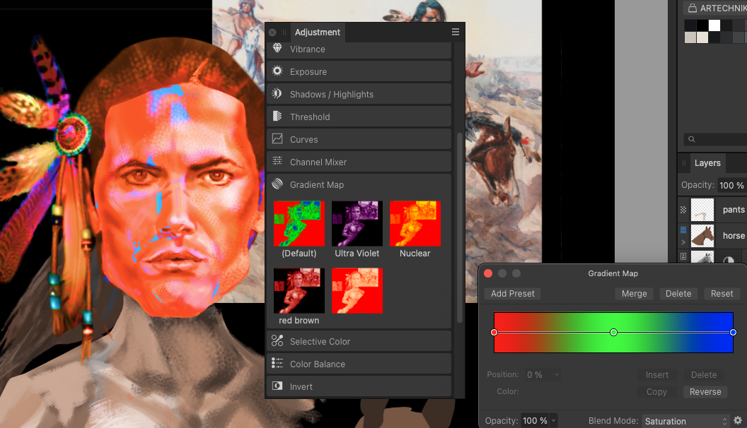
Task: Click the Shadows / Highlights adjustment icon
Action: (277, 94)
